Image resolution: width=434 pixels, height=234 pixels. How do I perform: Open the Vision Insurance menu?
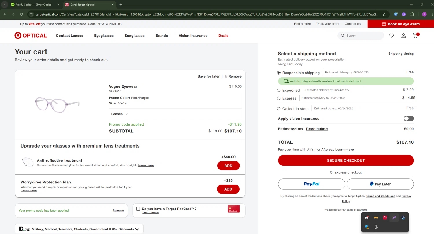[x=193, y=36]
